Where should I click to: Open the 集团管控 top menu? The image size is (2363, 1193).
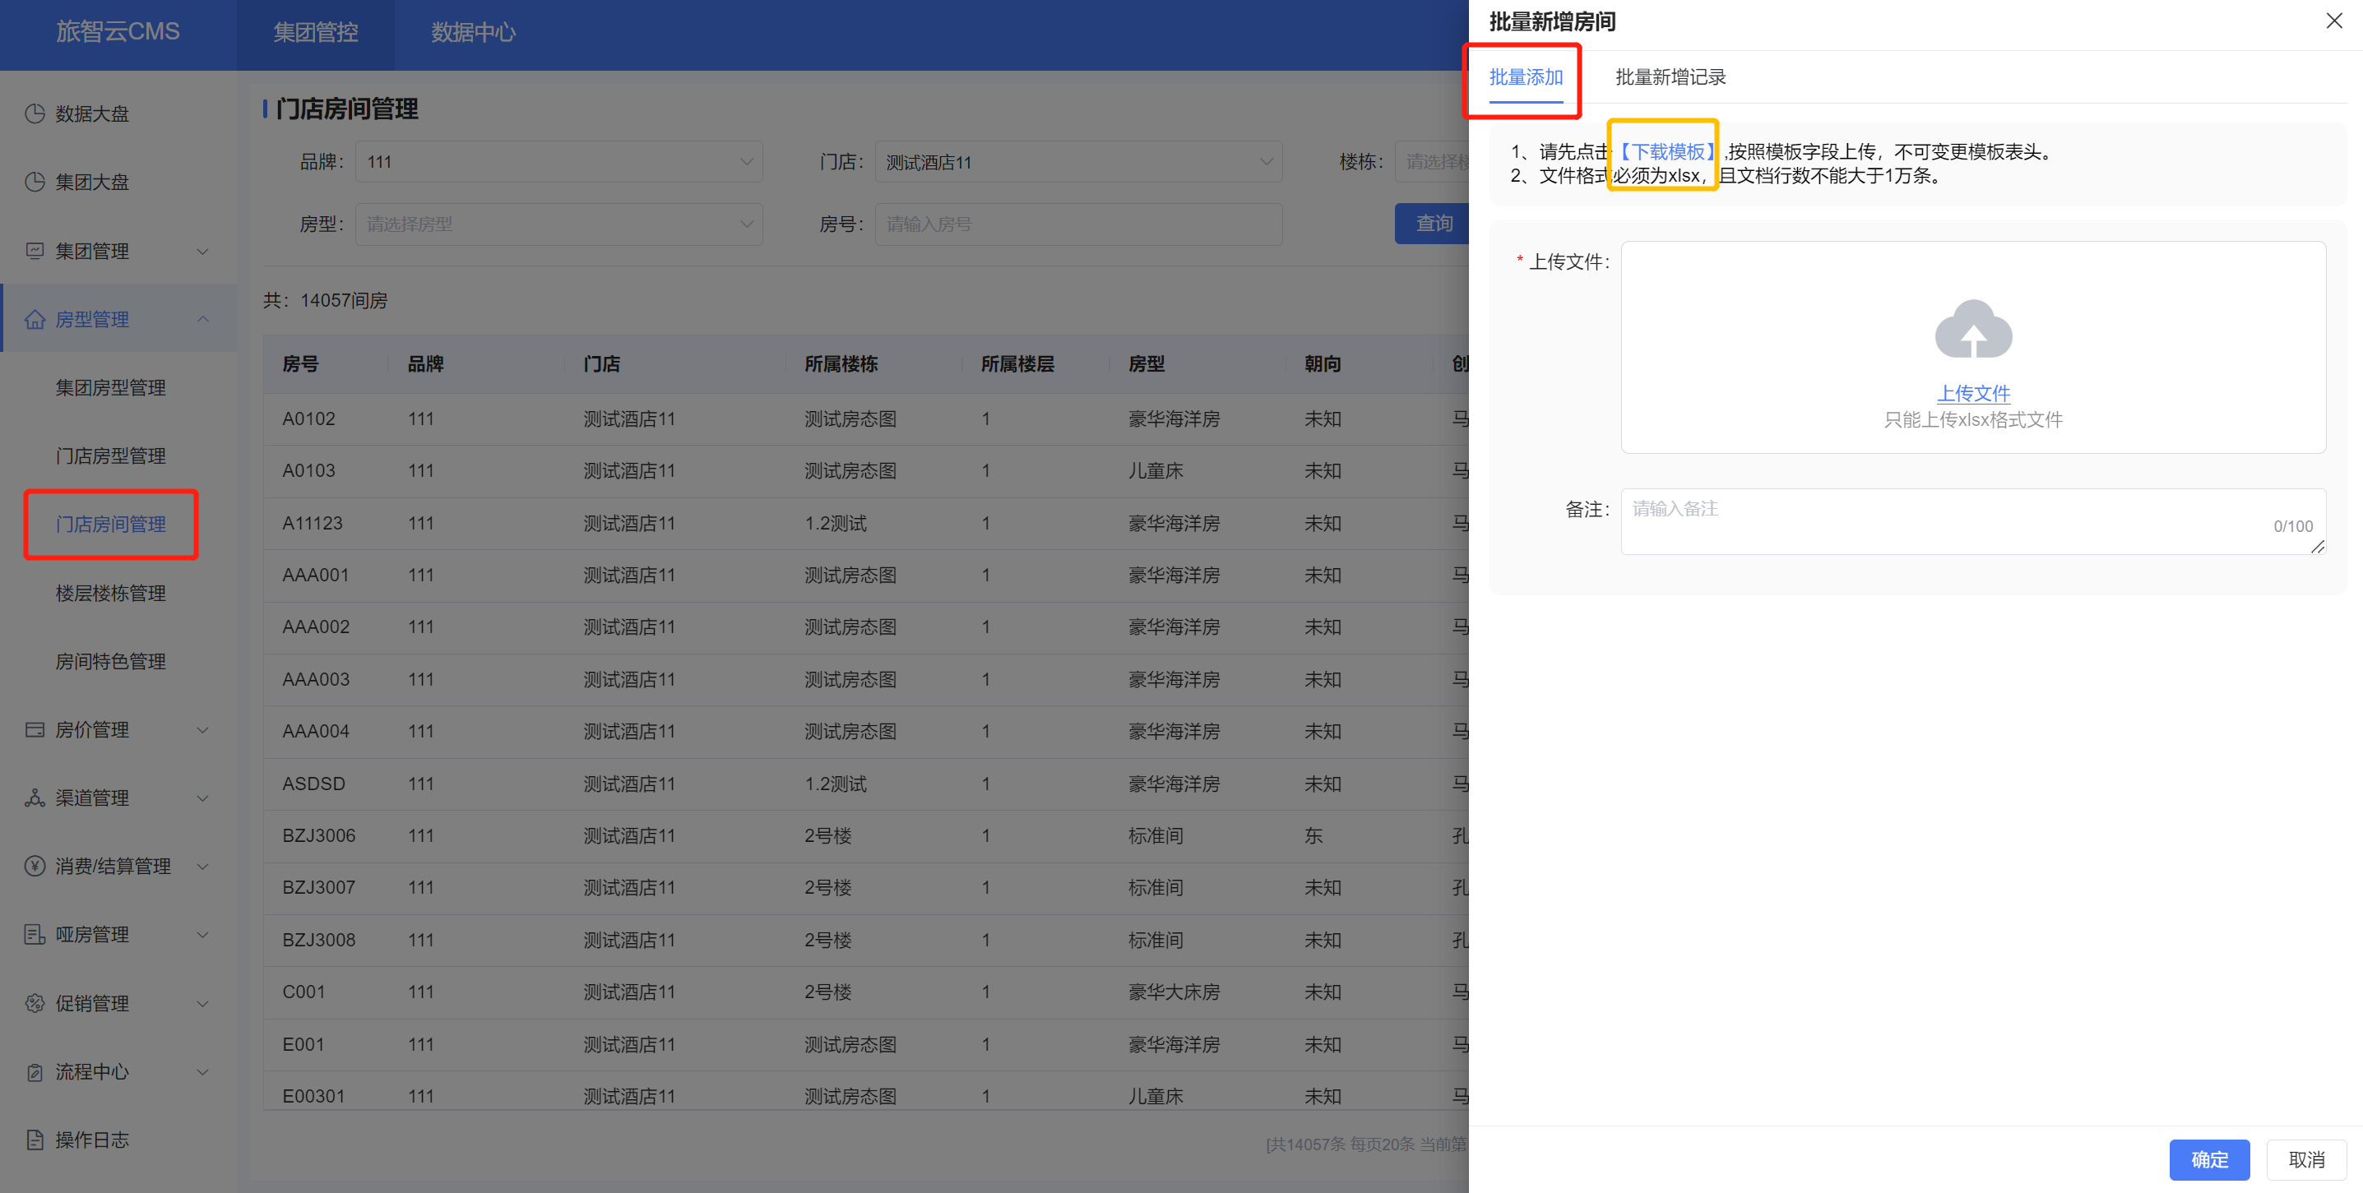point(316,32)
